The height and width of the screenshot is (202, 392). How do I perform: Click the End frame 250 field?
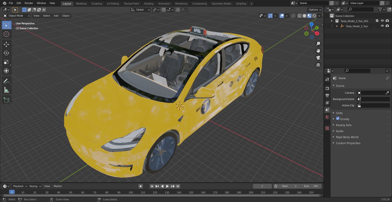[311, 186]
